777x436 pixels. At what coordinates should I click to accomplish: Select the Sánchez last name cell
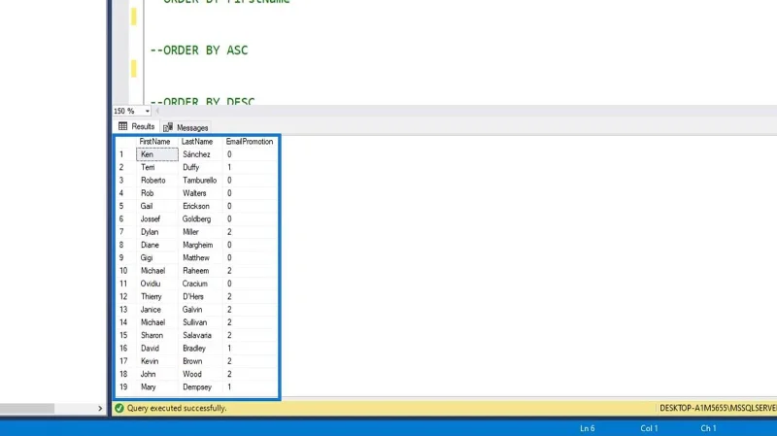(201, 154)
